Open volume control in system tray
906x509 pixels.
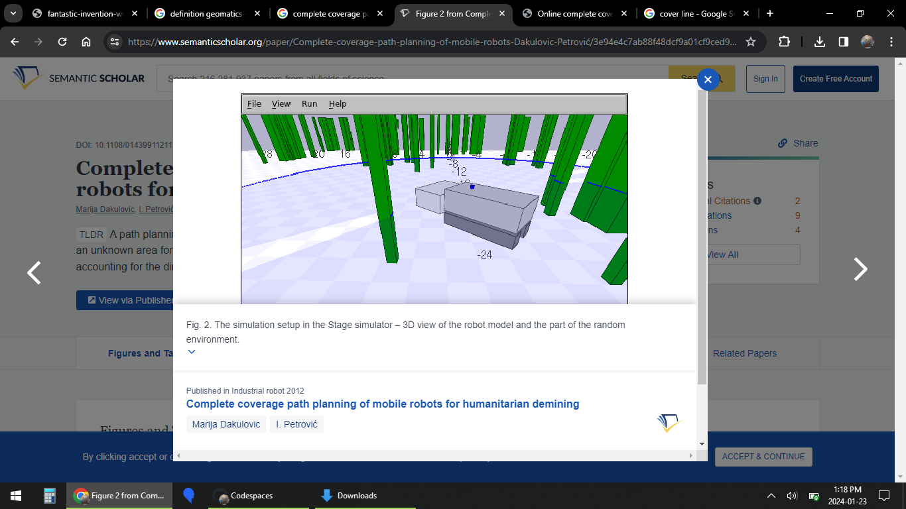click(792, 495)
